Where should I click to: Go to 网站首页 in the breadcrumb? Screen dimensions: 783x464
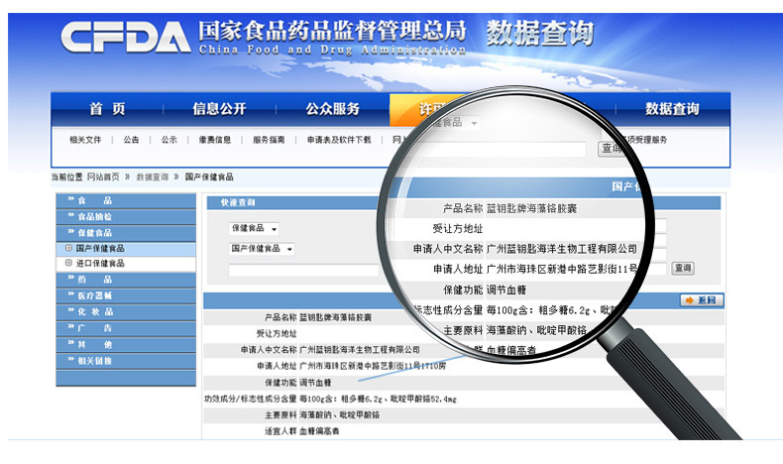pos(103,176)
